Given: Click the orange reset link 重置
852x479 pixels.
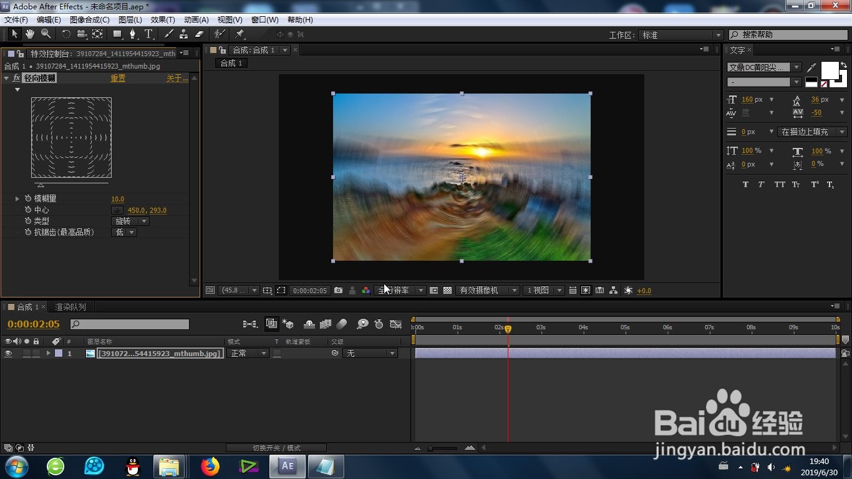Looking at the screenshot, I should [118, 79].
